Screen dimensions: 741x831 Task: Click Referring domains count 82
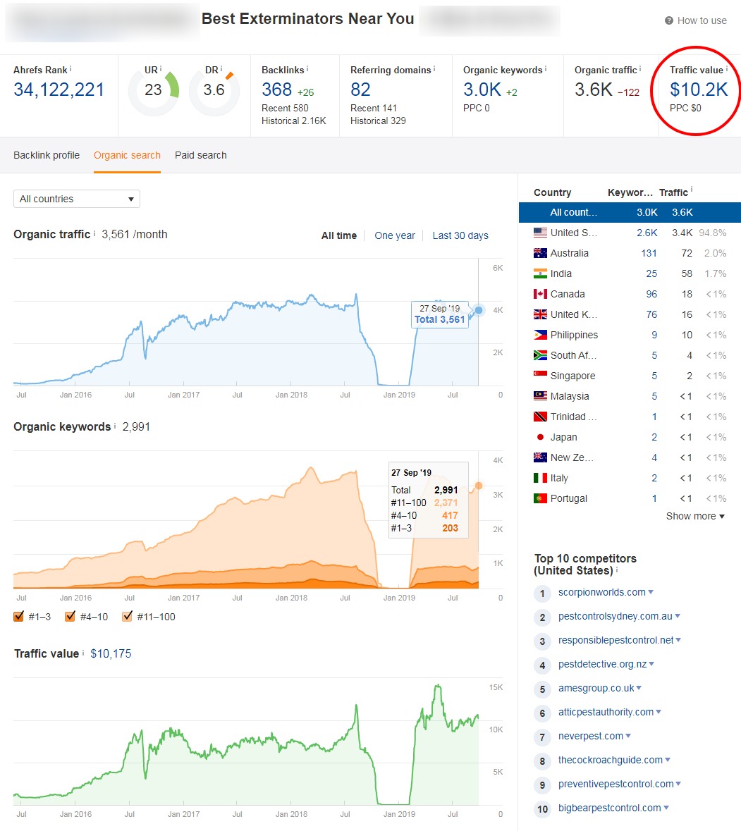[360, 90]
